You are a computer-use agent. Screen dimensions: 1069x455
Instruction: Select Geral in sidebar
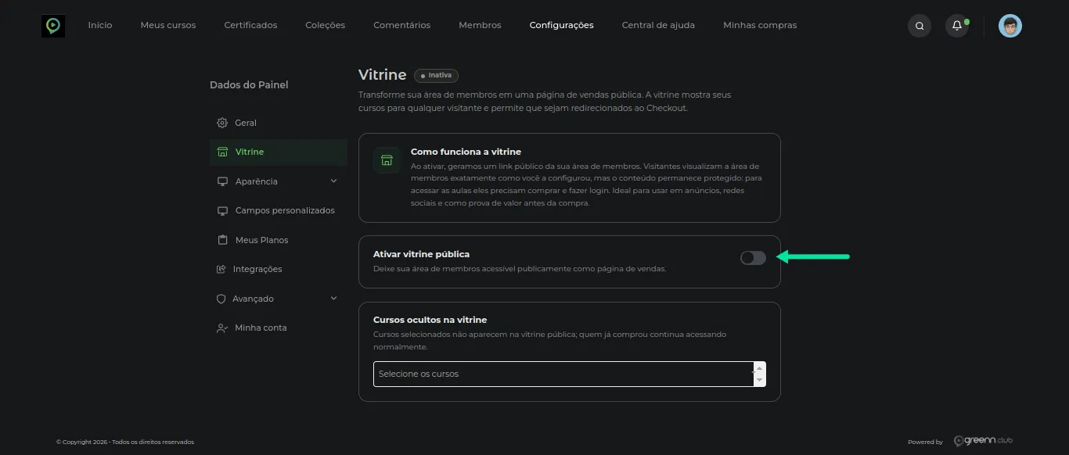click(x=246, y=123)
